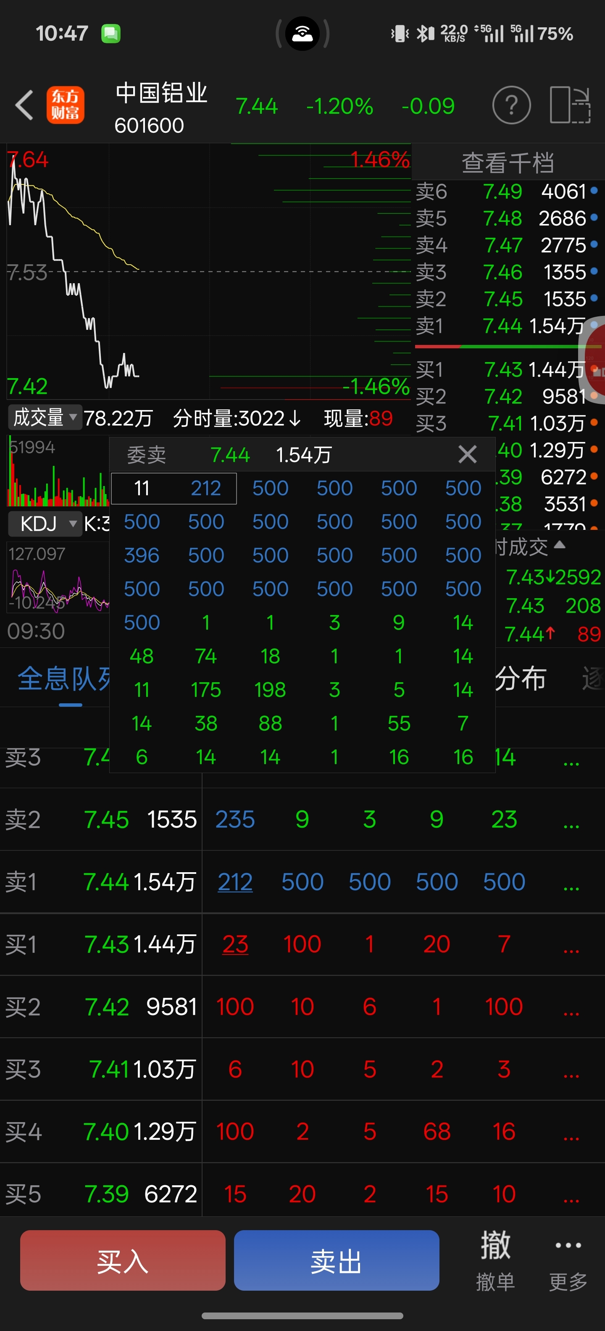Tap the orange dot beside 6272 in depth list
605x1331 pixels.
(594, 477)
